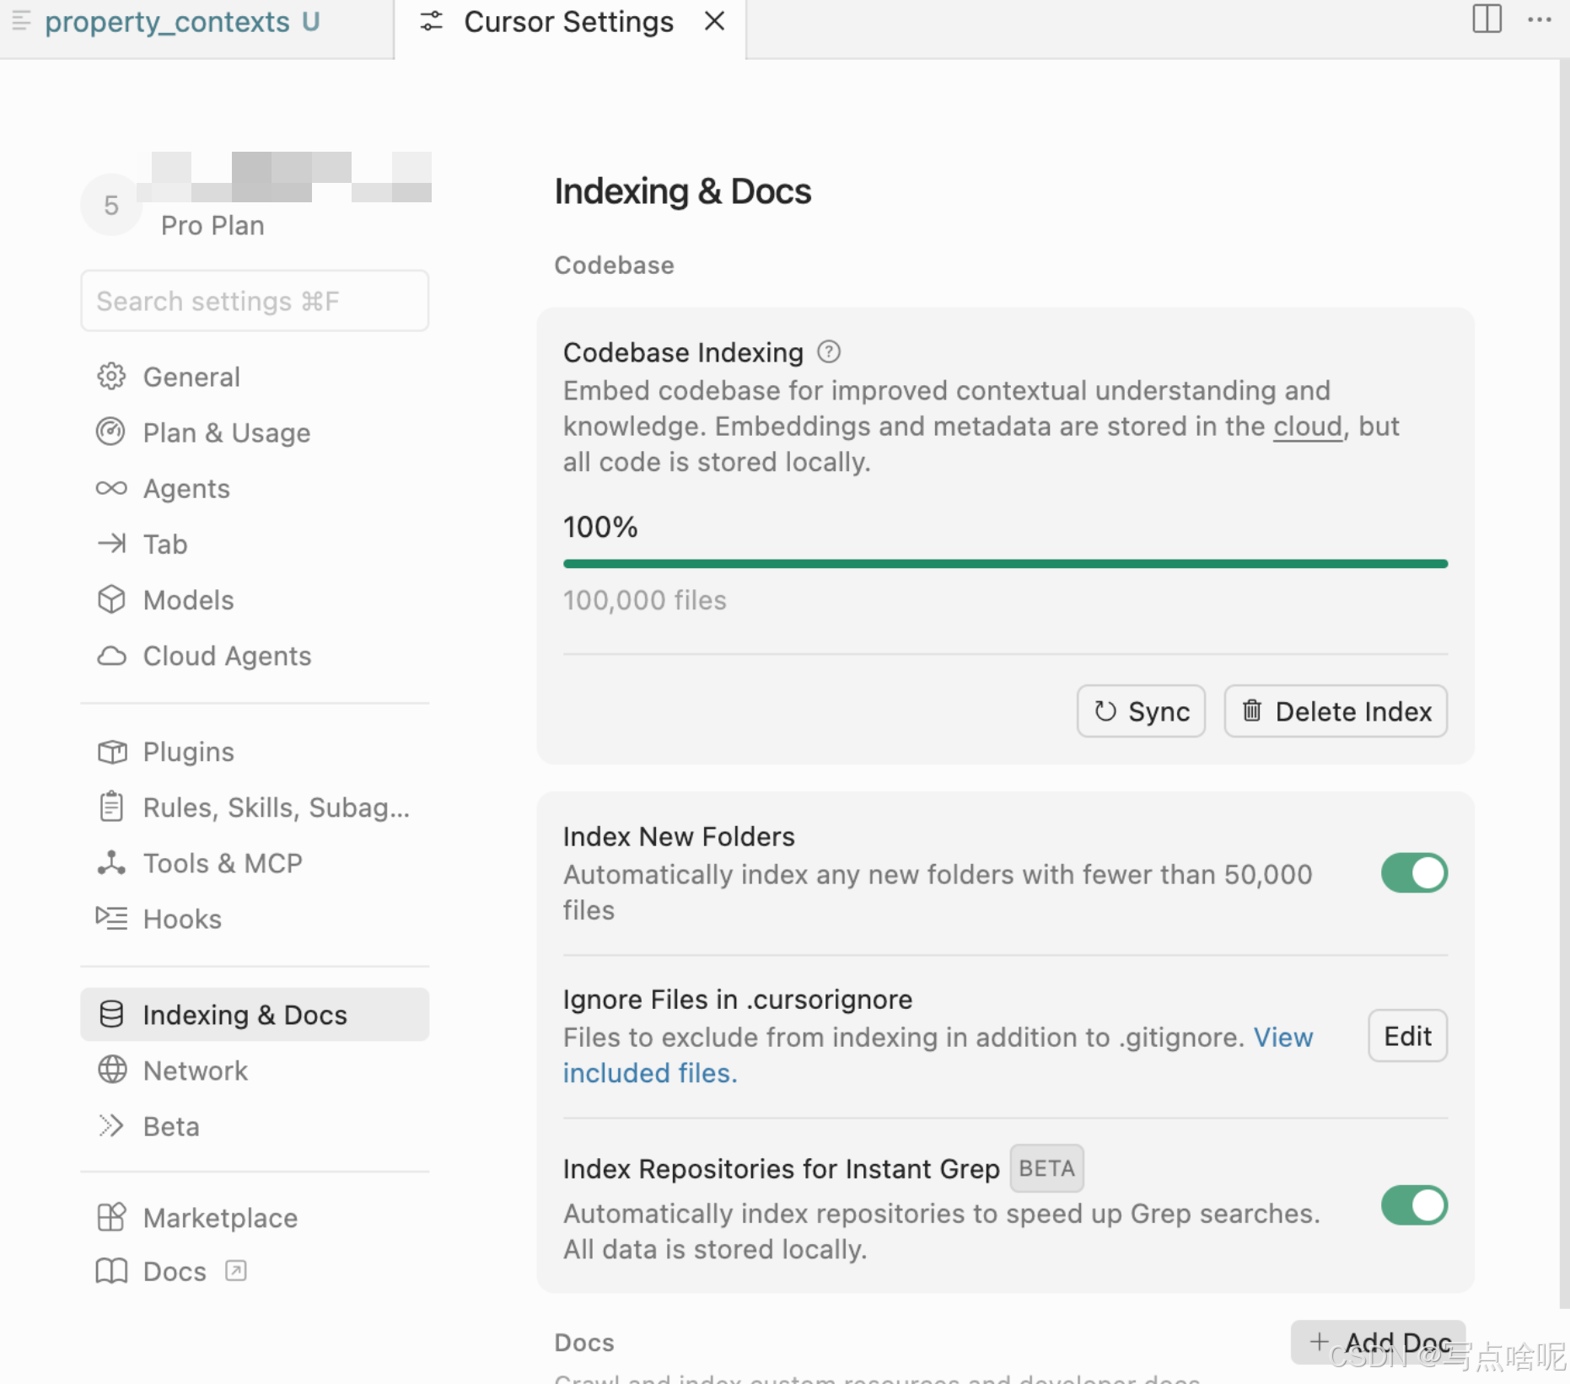Open the Cloud Agents section
This screenshot has width=1570, height=1384.
226,656
